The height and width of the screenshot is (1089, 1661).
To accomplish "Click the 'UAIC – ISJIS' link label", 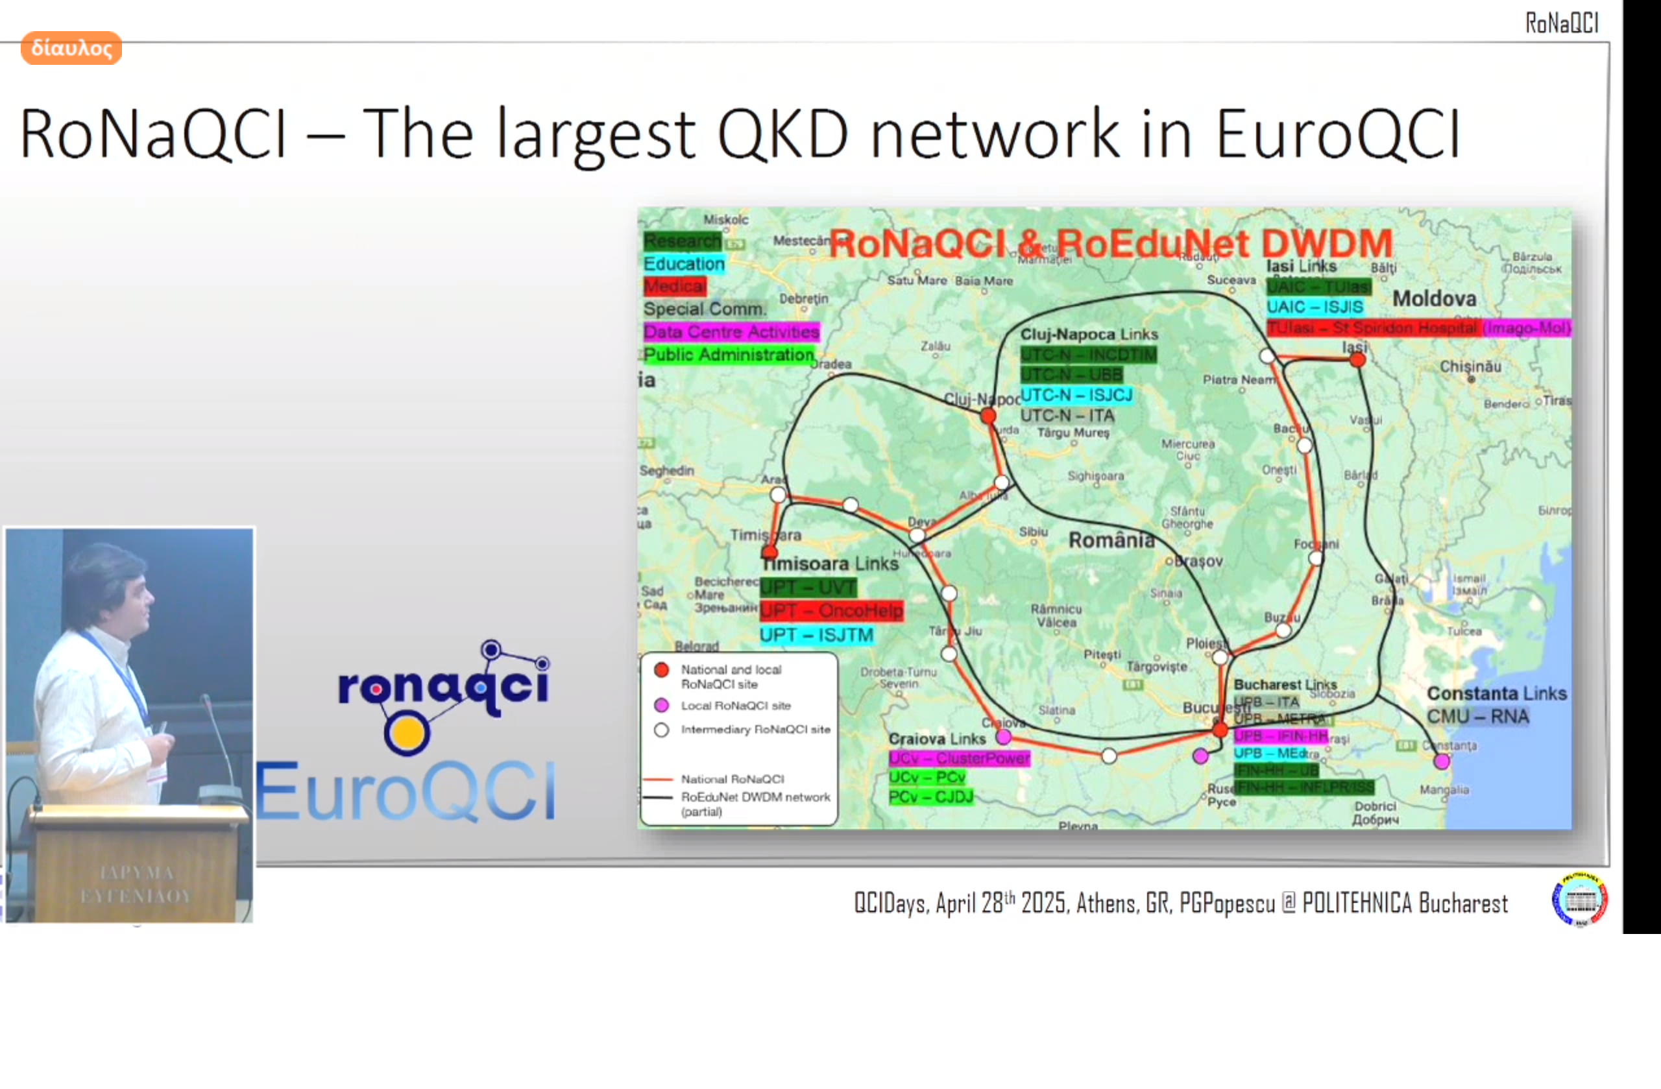I will click(x=1314, y=307).
